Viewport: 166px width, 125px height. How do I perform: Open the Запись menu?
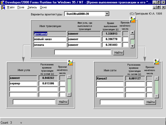(32, 7)
